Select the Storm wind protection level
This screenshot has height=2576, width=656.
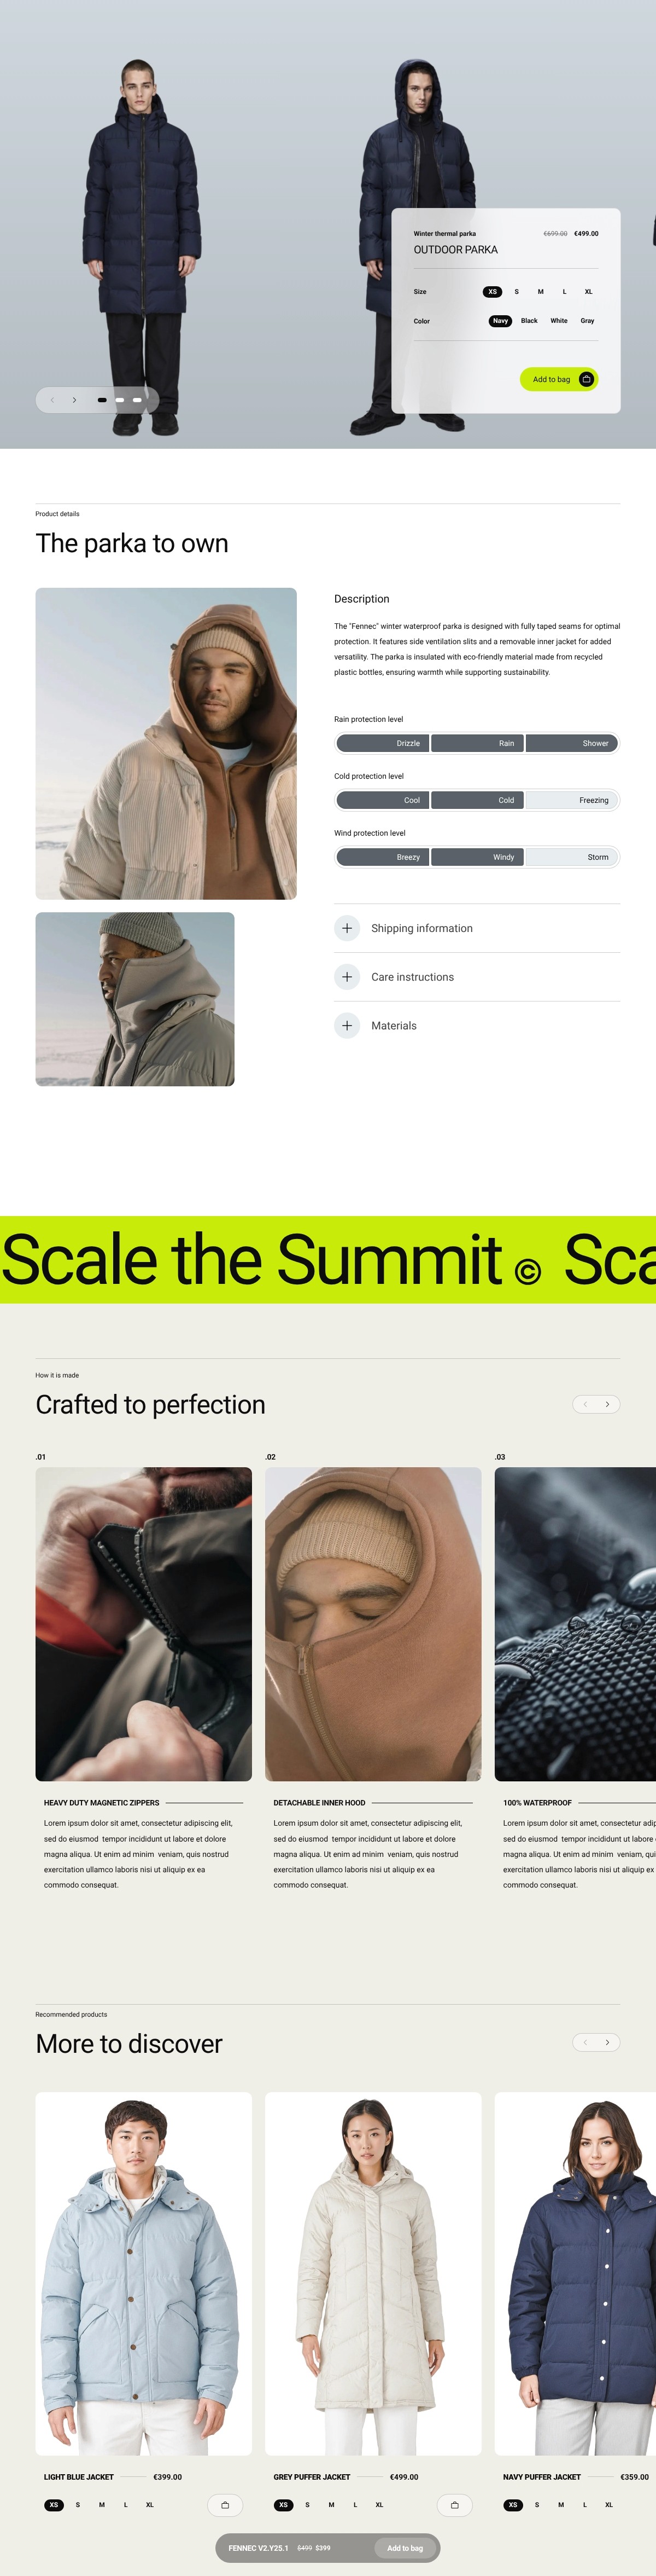571,857
